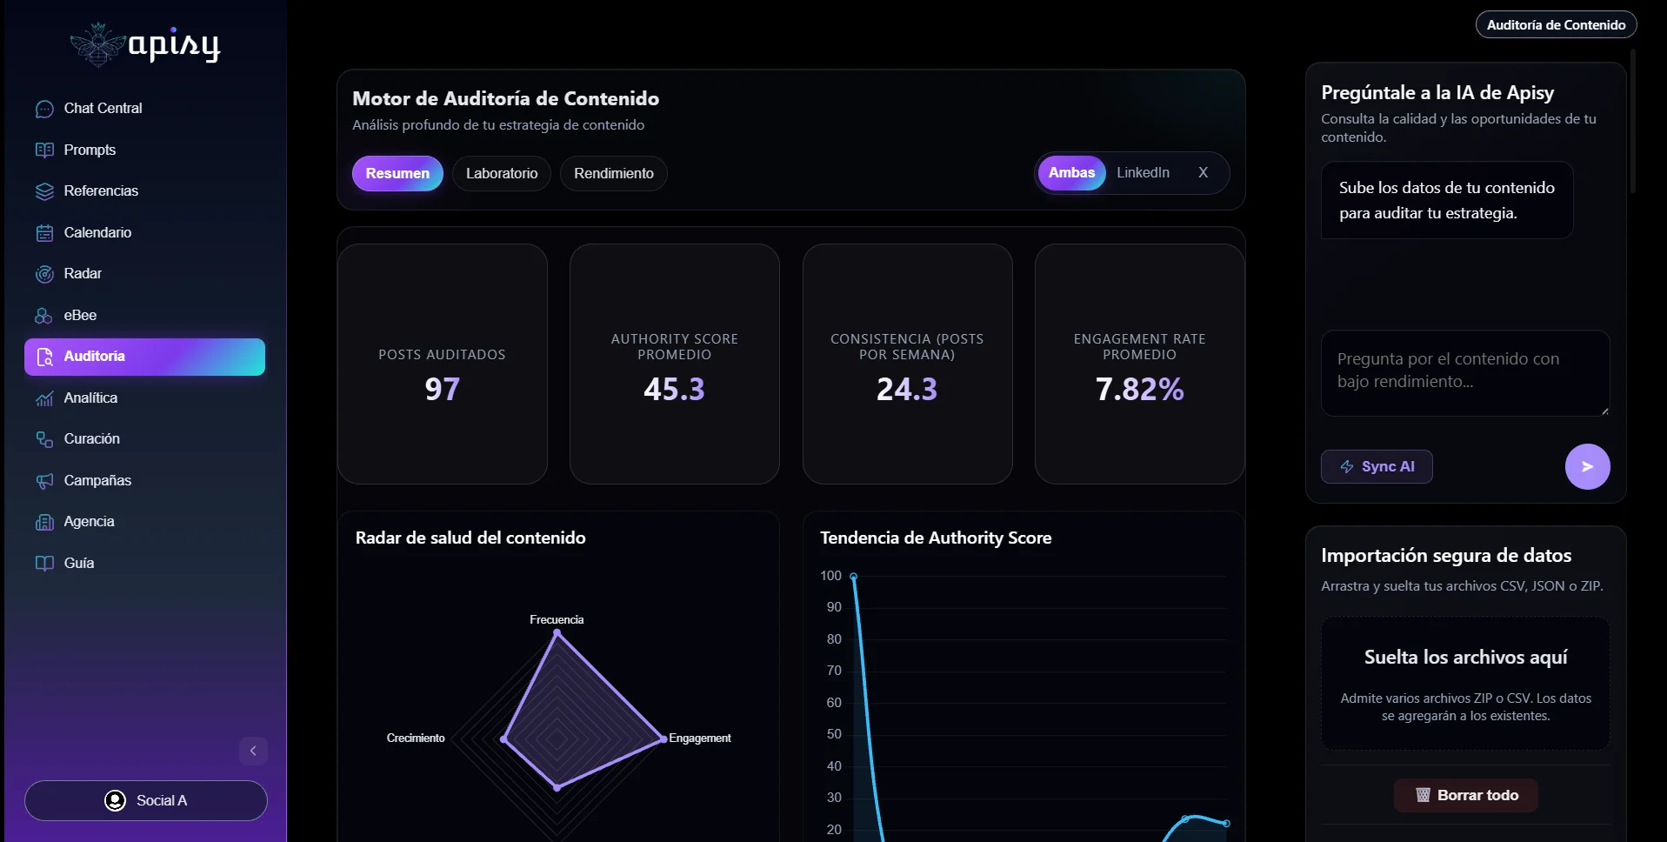Click the Importación segura de datos heading
This screenshot has width=1667, height=842.
tap(1446, 555)
